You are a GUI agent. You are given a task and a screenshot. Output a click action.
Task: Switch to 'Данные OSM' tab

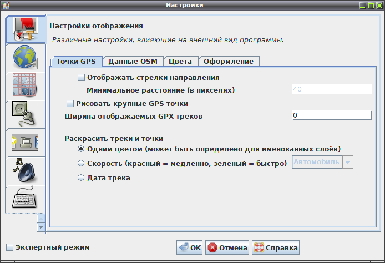pos(133,62)
